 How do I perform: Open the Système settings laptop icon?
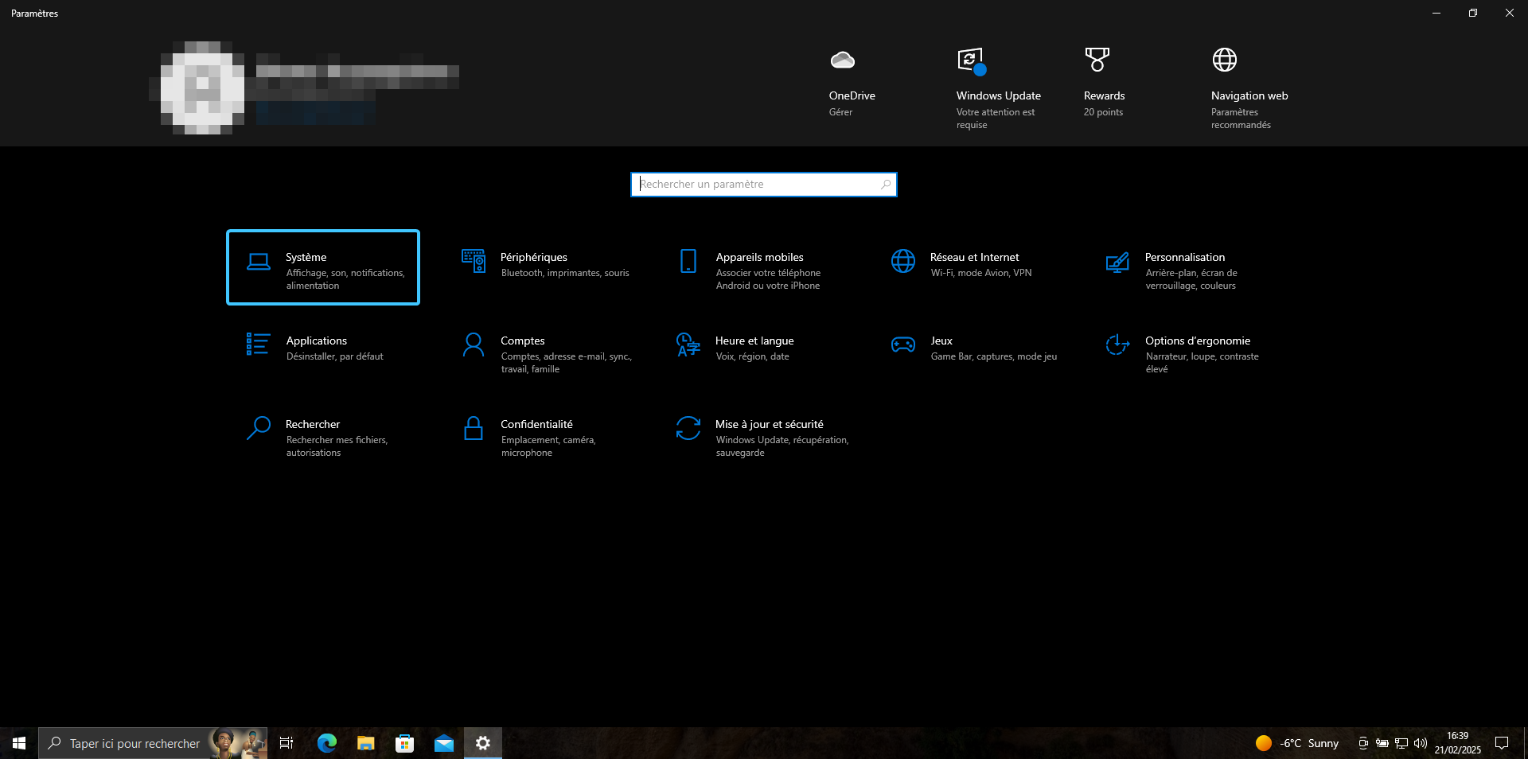click(258, 262)
